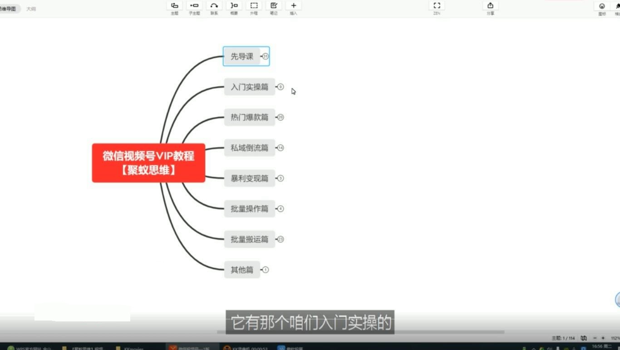Switch to the 思维导图 view tab
The image size is (620, 350).
[x=9, y=9]
